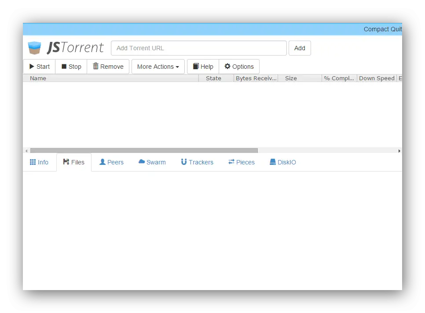
Task: Click the Stop square icon
Action: pyautogui.click(x=64, y=66)
